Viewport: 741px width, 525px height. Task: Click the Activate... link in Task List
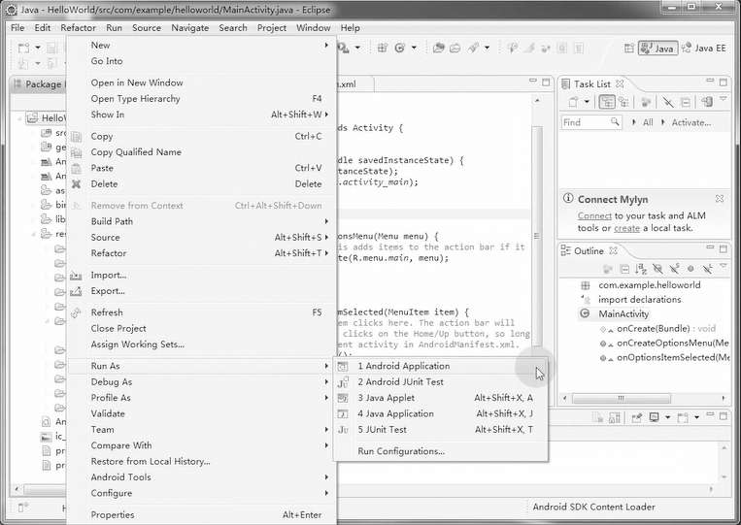click(691, 122)
